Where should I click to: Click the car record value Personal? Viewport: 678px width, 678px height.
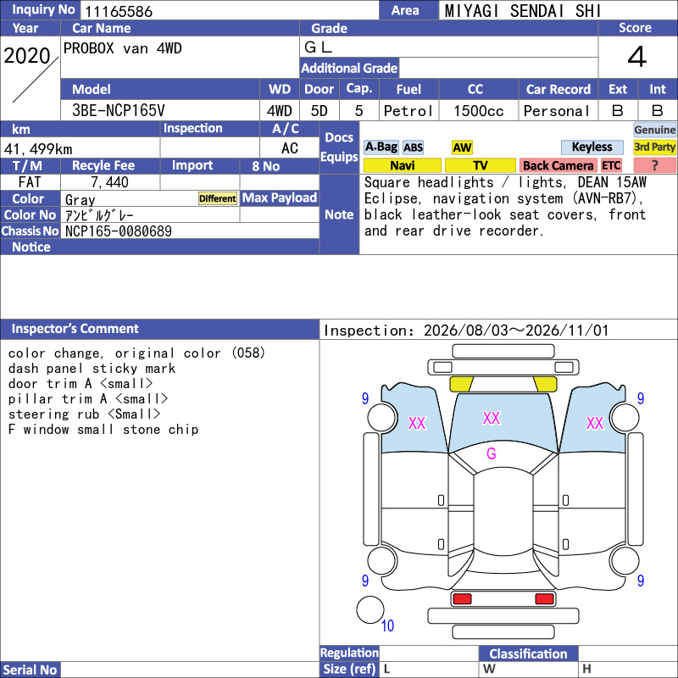pyautogui.click(x=557, y=111)
